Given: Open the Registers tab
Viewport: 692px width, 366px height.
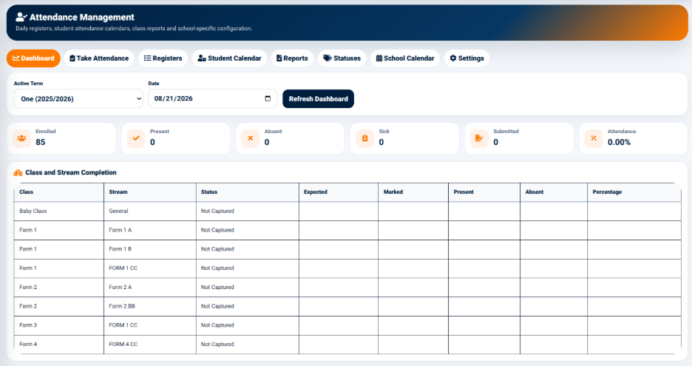Looking at the screenshot, I should pos(163,58).
